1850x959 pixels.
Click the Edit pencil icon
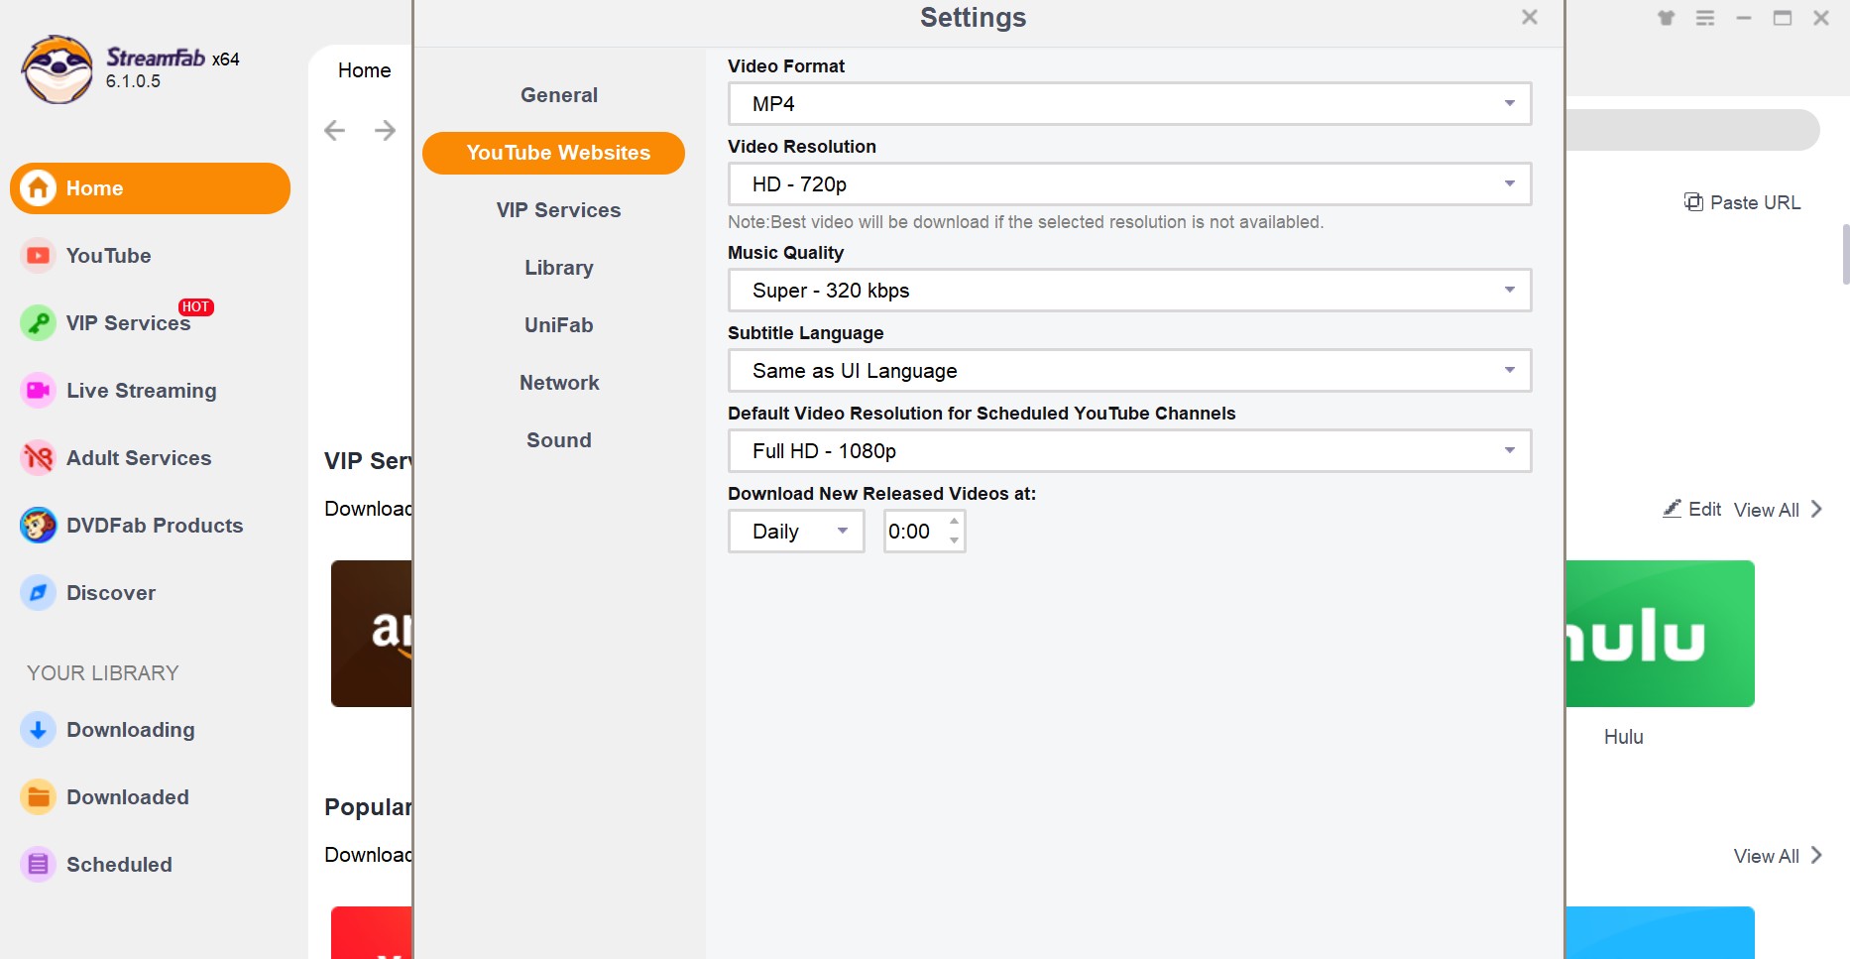[1673, 509]
